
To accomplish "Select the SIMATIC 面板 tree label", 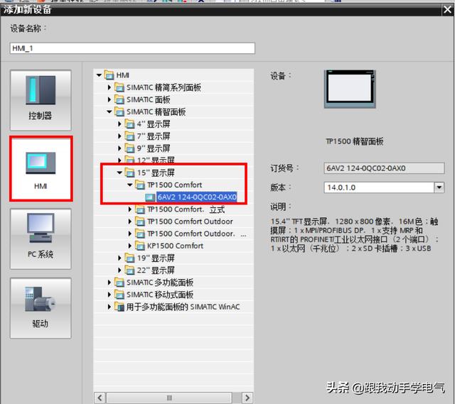I will point(149,99).
